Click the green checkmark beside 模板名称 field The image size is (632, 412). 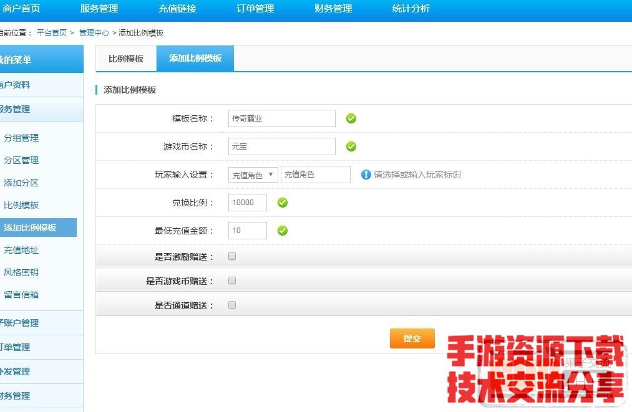coord(351,118)
